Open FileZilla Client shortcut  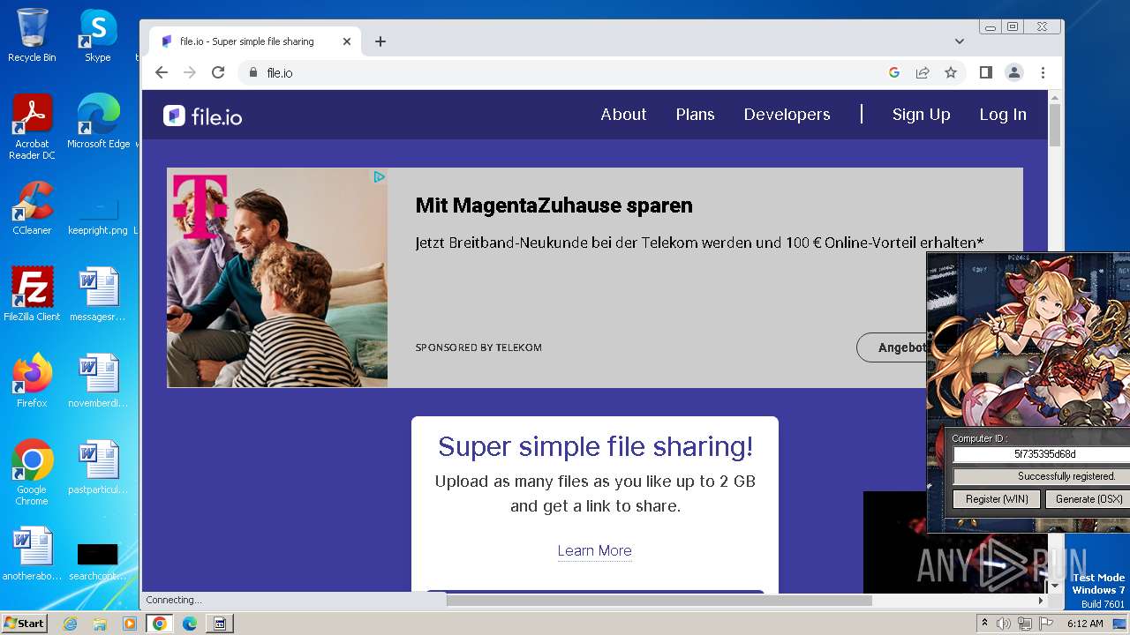point(32,294)
